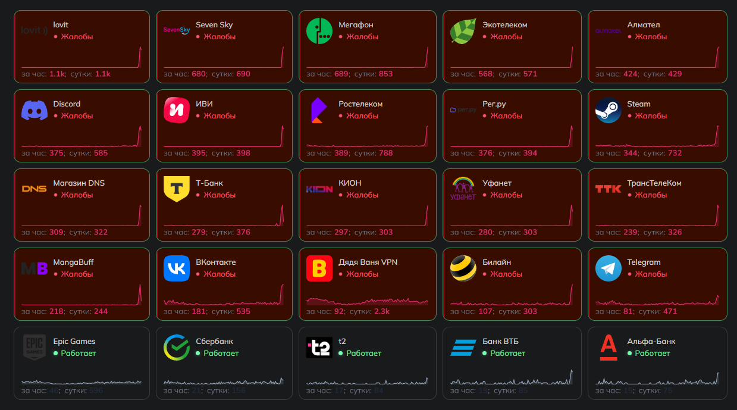Image resolution: width=737 pixels, height=410 pixels.
Task: Click the Steam logo icon
Action: click(x=609, y=110)
